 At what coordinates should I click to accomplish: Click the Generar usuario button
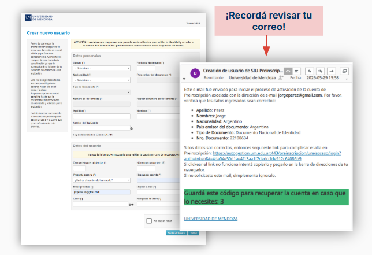coord(177,233)
